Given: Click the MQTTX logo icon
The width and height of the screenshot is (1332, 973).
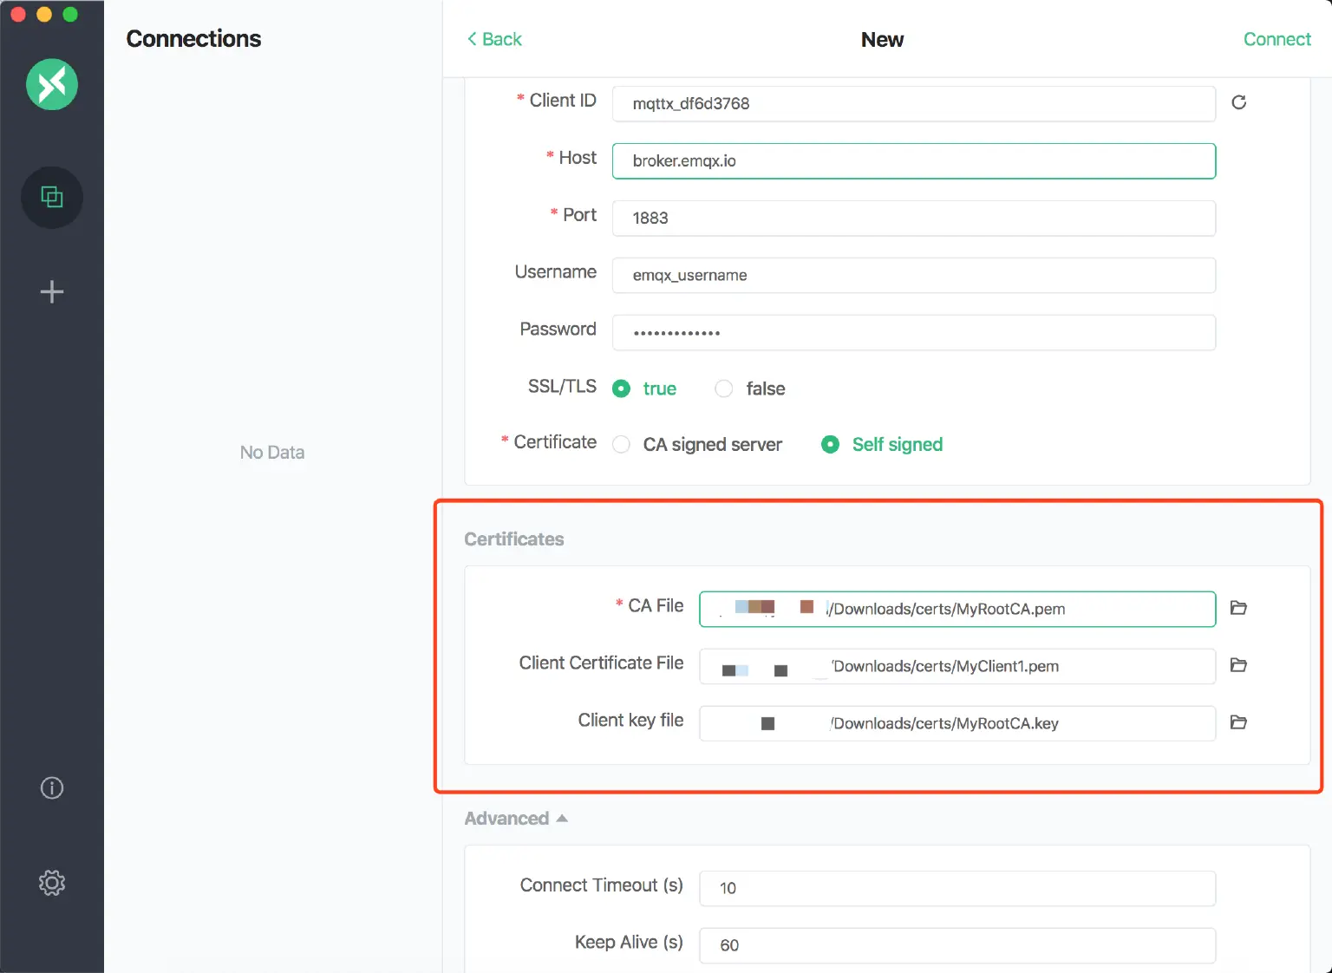Looking at the screenshot, I should click(x=52, y=84).
